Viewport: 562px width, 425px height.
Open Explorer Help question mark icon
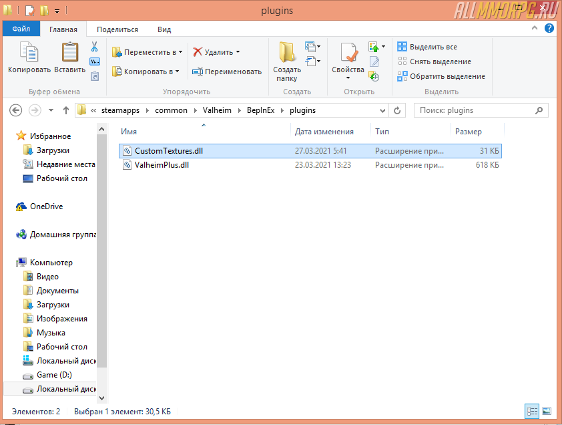pyautogui.click(x=549, y=28)
